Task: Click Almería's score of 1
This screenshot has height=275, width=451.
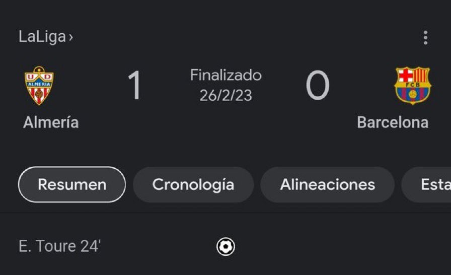Action: tap(134, 85)
